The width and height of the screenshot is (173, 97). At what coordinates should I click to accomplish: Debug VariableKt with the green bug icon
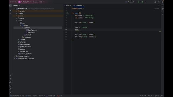click(x=142, y=2)
